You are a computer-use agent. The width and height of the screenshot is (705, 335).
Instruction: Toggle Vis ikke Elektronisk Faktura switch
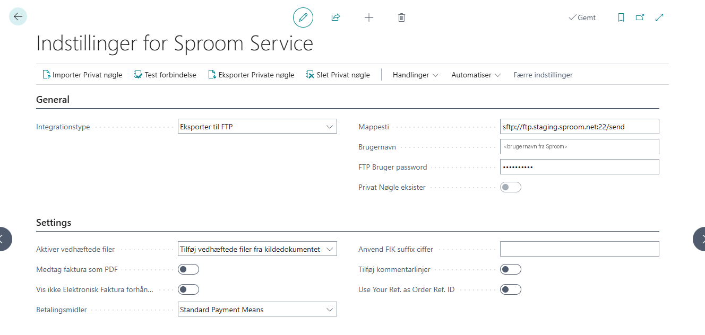[x=188, y=289]
